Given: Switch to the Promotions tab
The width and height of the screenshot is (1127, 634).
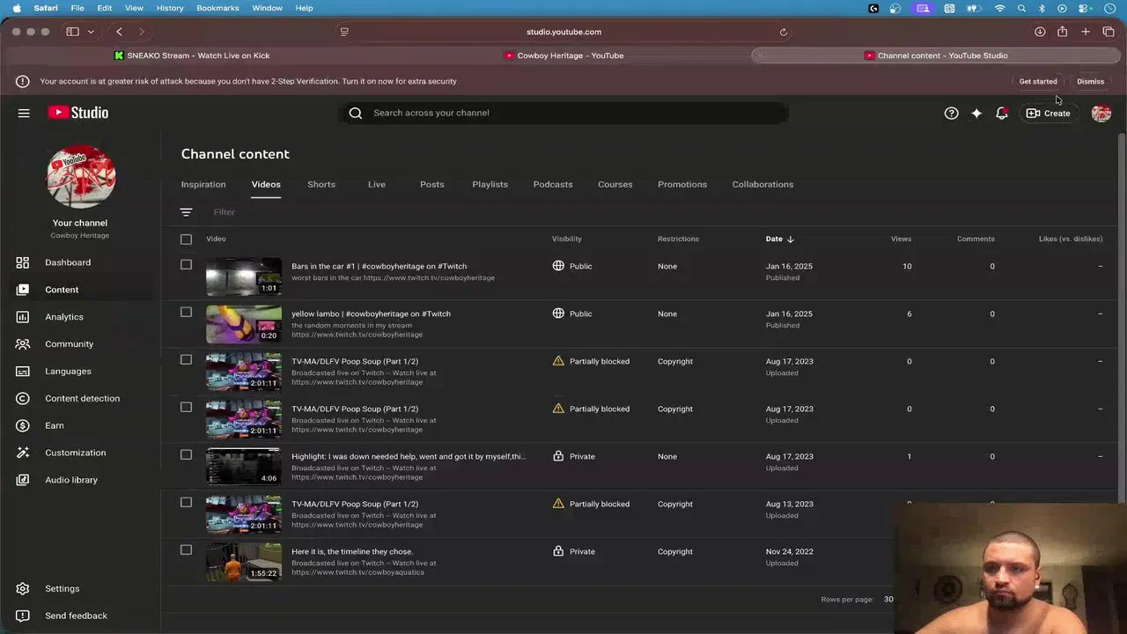Looking at the screenshot, I should click(682, 184).
